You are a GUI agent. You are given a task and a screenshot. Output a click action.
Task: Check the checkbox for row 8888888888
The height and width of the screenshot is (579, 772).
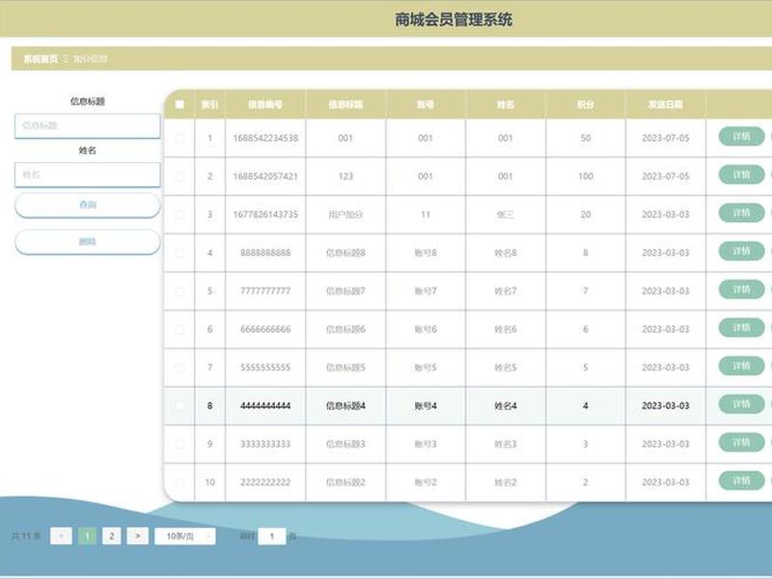179,253
